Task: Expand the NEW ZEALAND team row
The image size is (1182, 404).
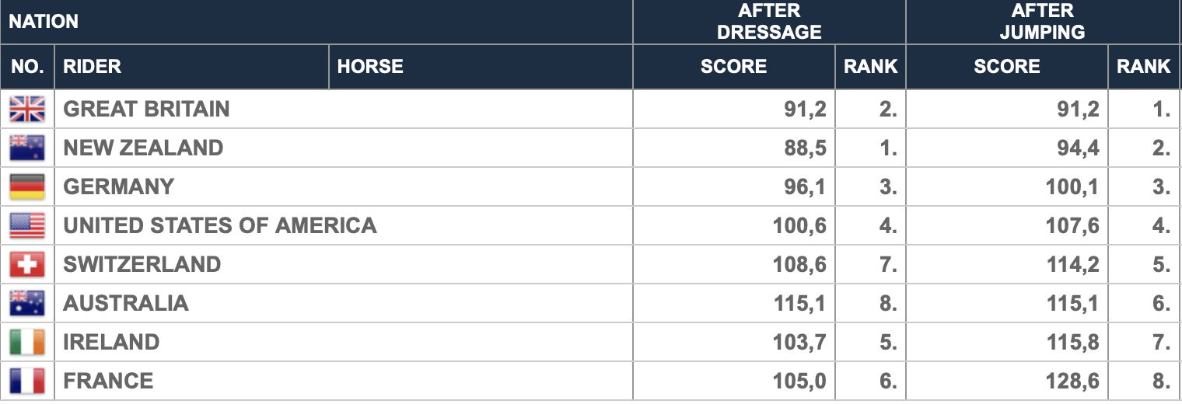Action: (591, 148)
